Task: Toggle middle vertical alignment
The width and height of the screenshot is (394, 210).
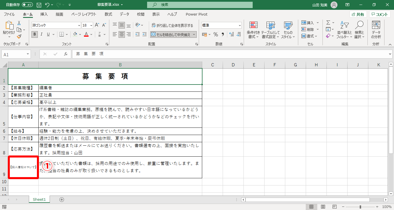Action: click(x=122, y=25)
